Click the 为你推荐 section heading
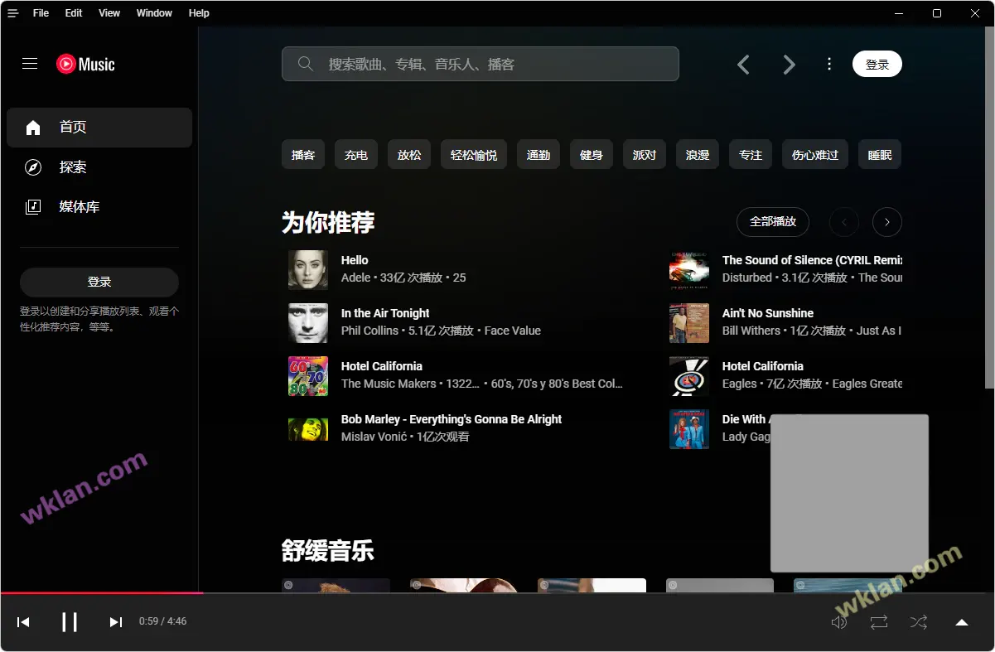The height and width of the screenshot is (652, 995). [328, 222]
